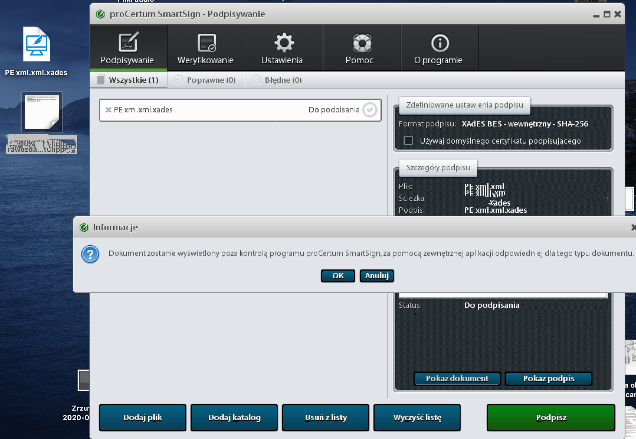Image resolution: width=636 pixels, height=439 pixels.
Task: Click the XAdES BES format value text
Action: click(525, 124)
